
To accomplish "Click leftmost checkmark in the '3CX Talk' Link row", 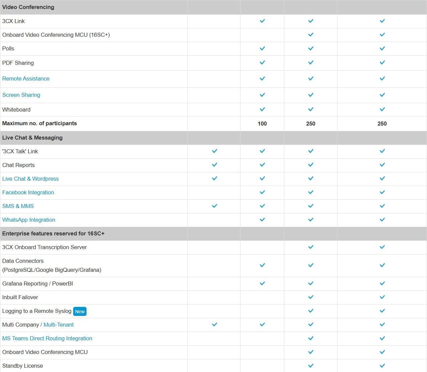I will coord(215,151).
